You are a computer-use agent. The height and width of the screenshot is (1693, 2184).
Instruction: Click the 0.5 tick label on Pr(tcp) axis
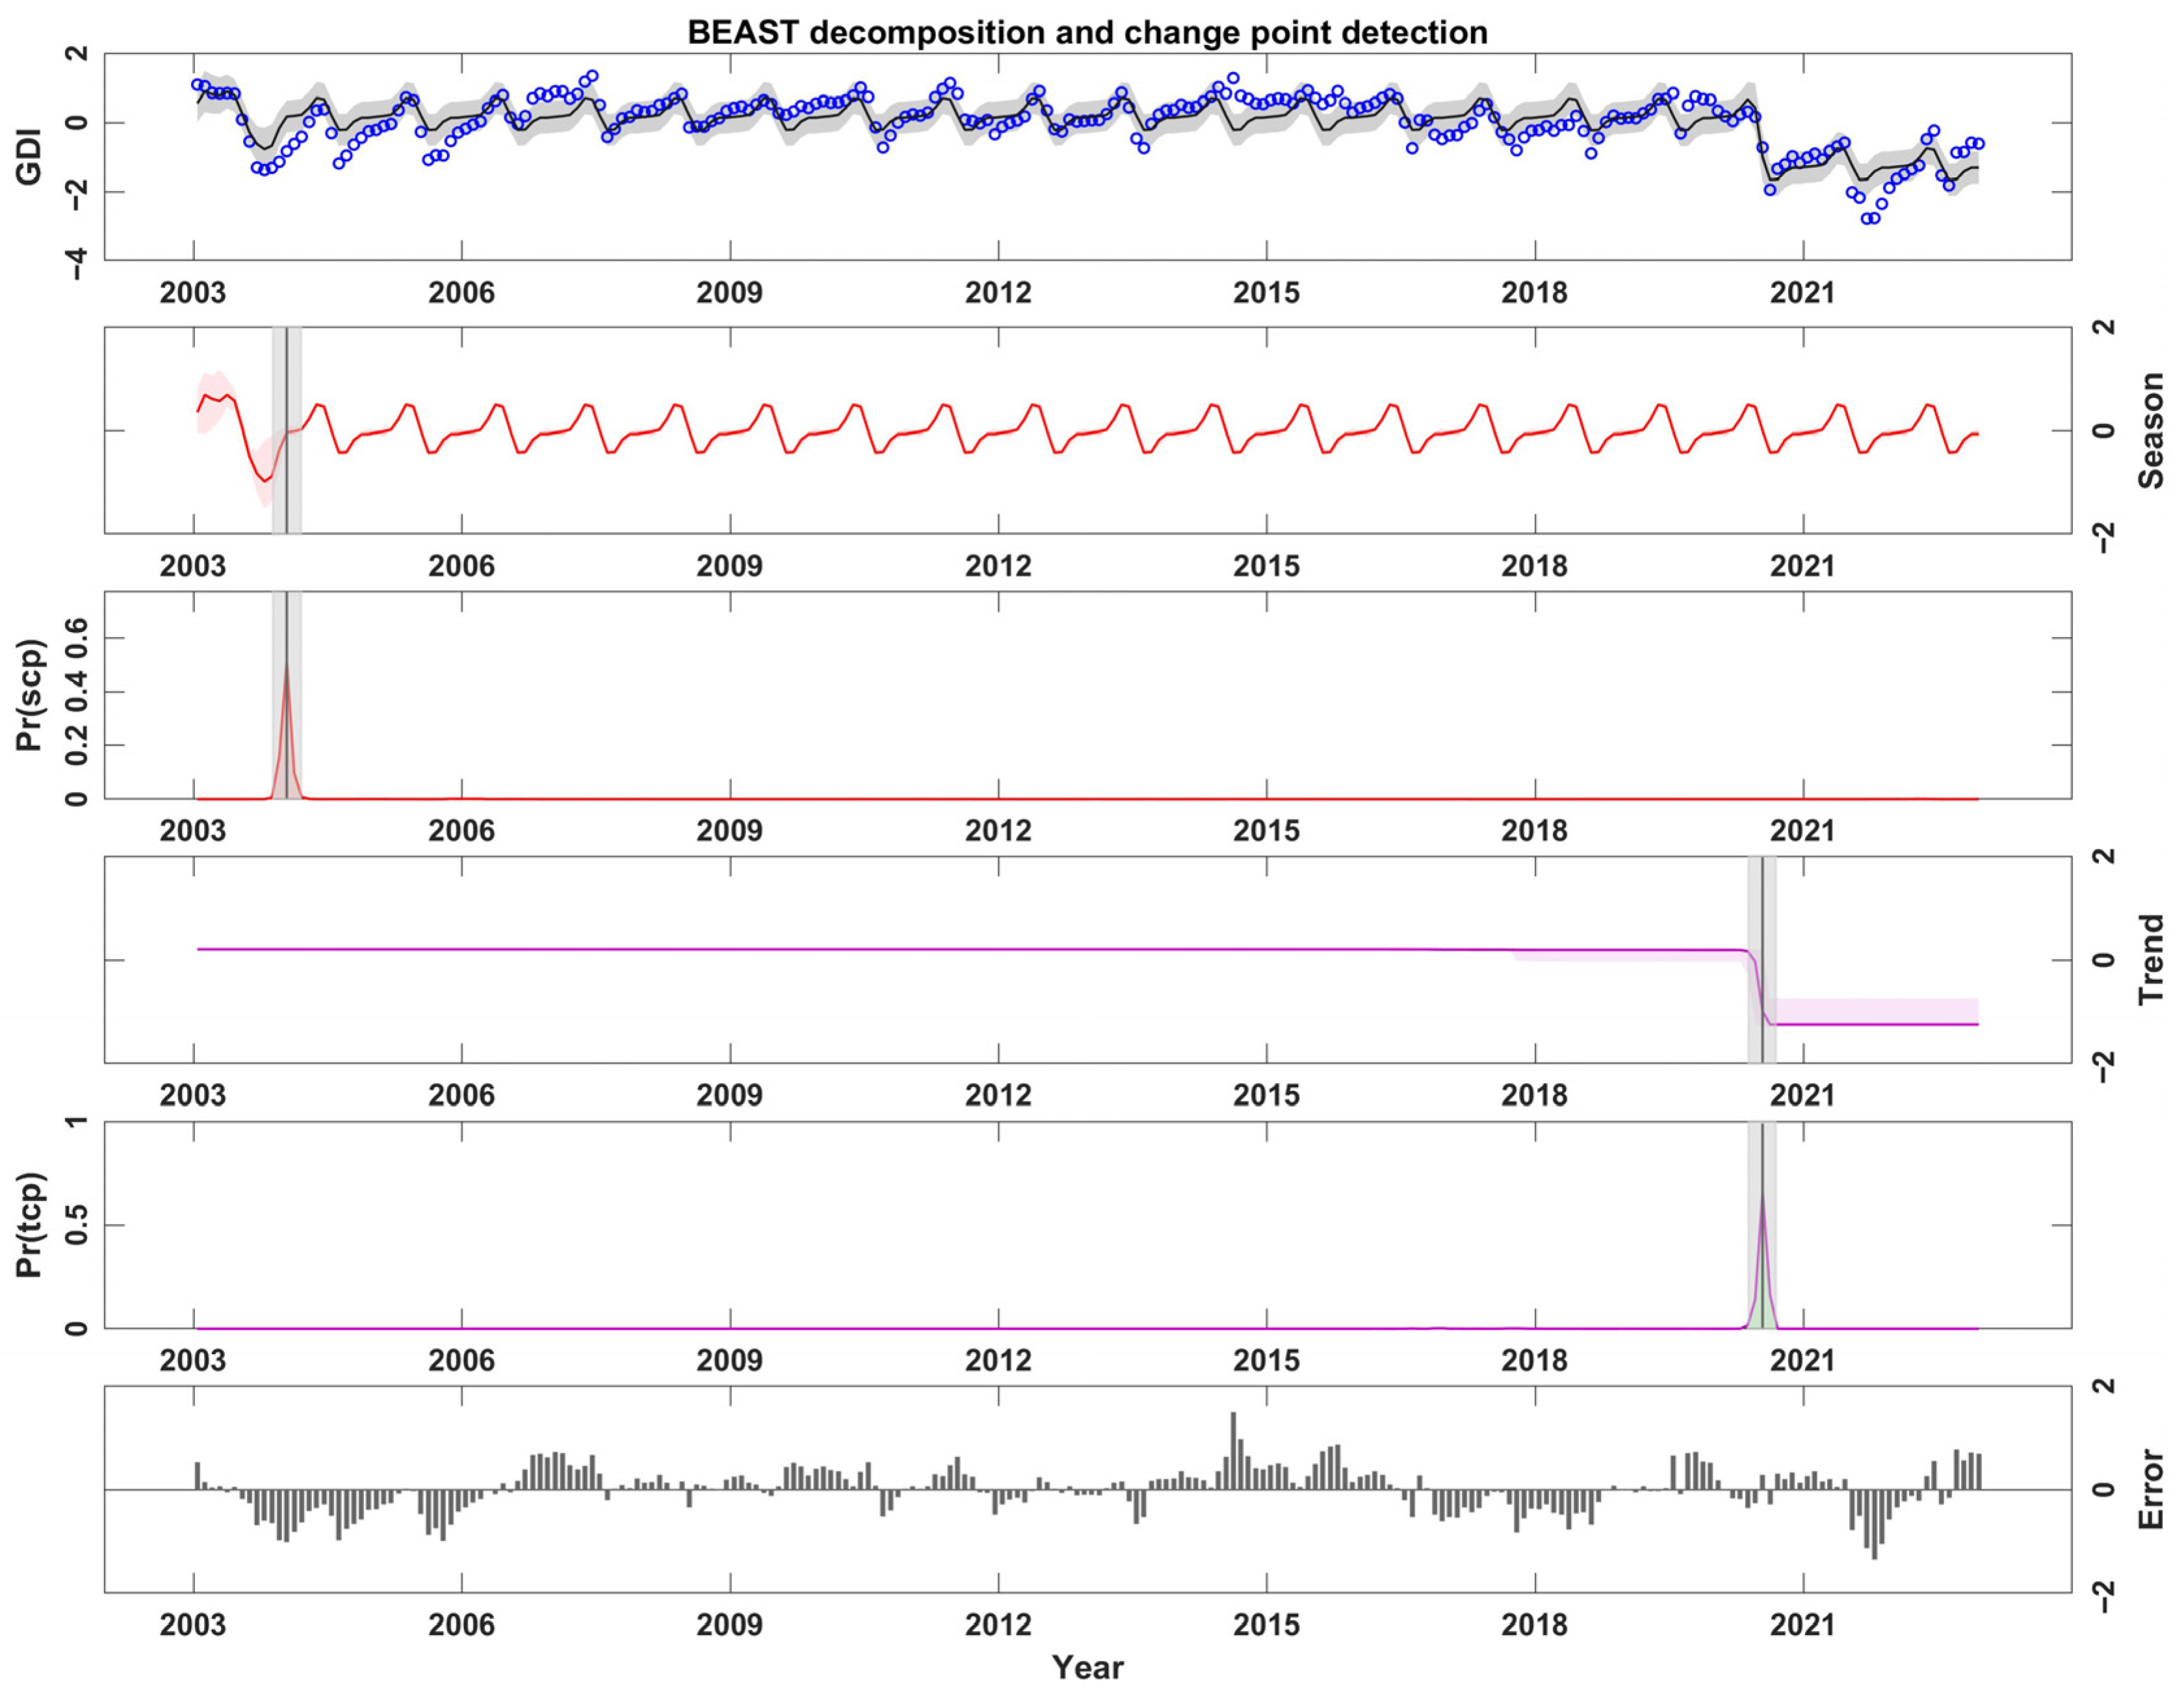[76, 1224]
